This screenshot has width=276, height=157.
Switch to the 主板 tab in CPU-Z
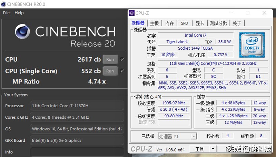point(154,23)
